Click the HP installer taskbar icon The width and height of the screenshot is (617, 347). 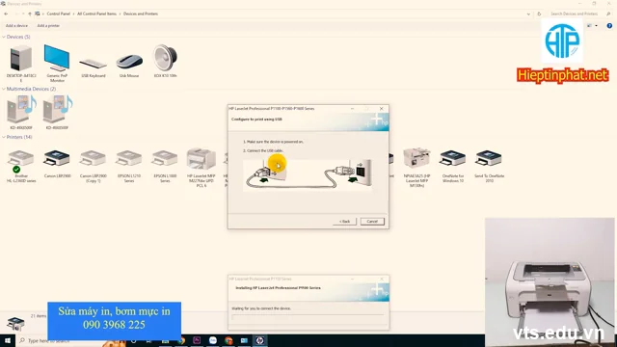259,340
